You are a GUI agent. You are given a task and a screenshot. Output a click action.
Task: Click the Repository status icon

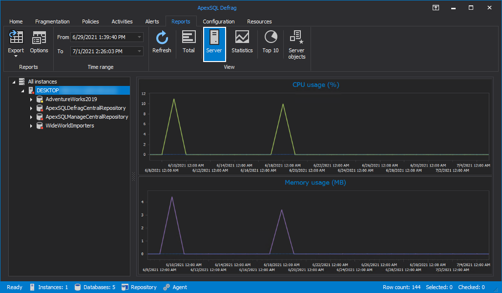pos(125,287)
